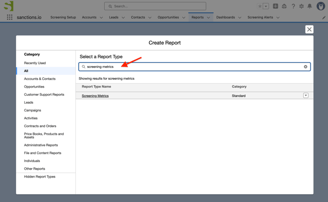Click the report type search input

pyautogui.click(x=194, y=67)
